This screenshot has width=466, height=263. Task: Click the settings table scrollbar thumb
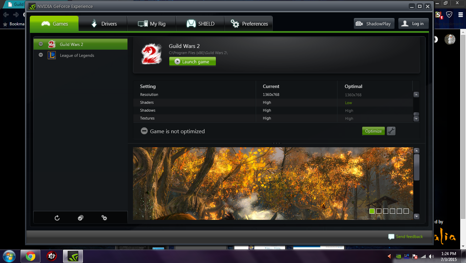pos(416,114)
